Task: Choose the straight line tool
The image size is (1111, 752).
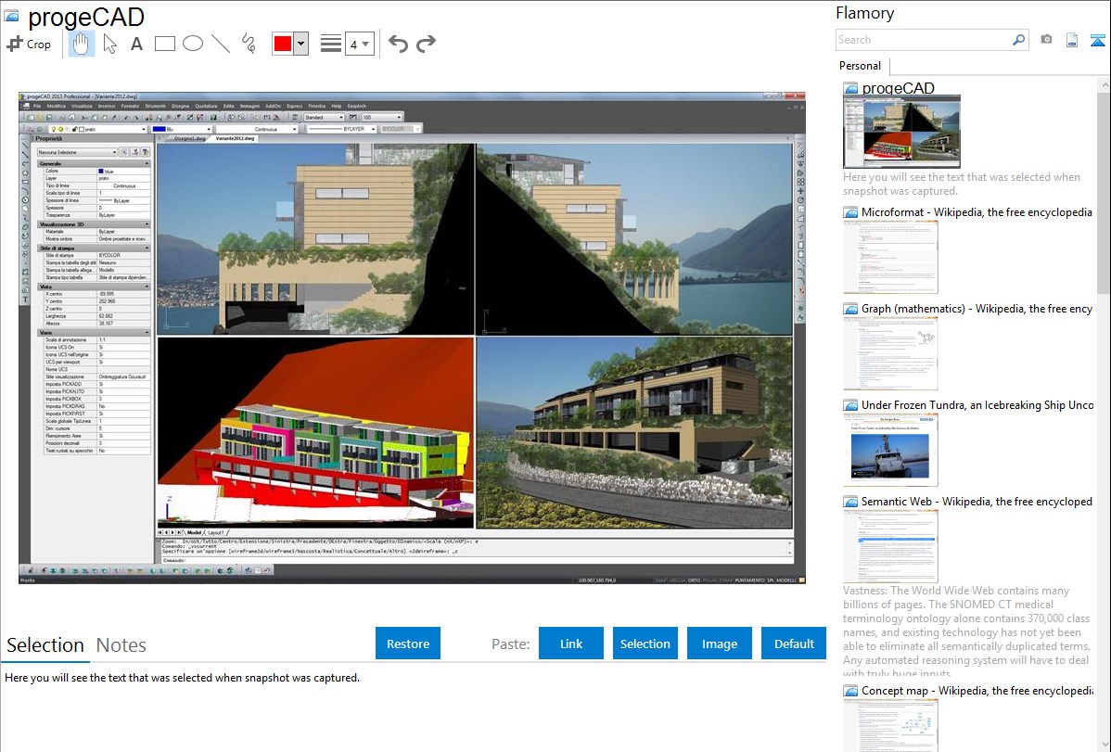Action: point(221,44)
